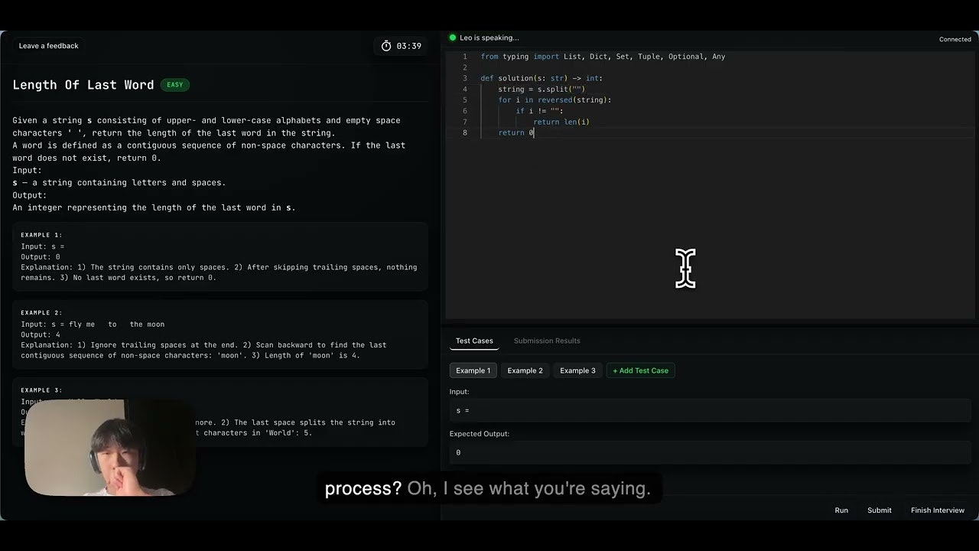Click line number 8 in the editor
The image size is (979, 551).
pyautogui.click(x=465, y=132)
